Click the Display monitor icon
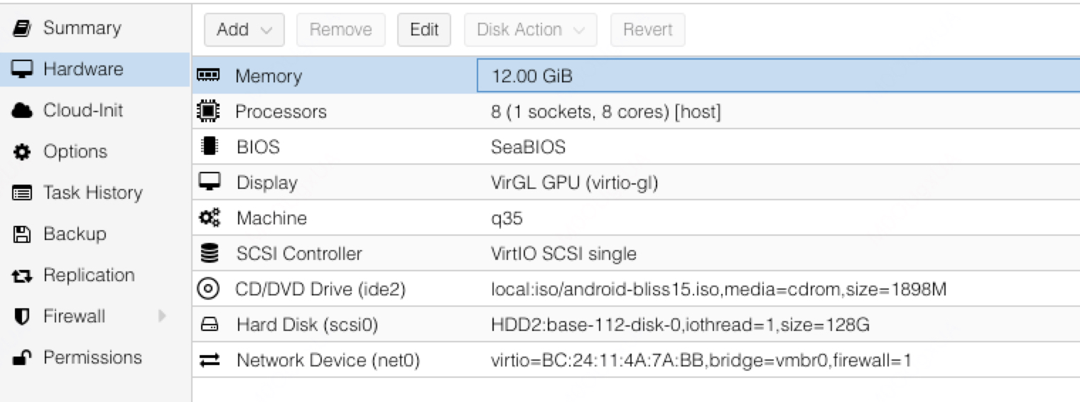The width and height of the screenshot is (1080, 402). 208,182
